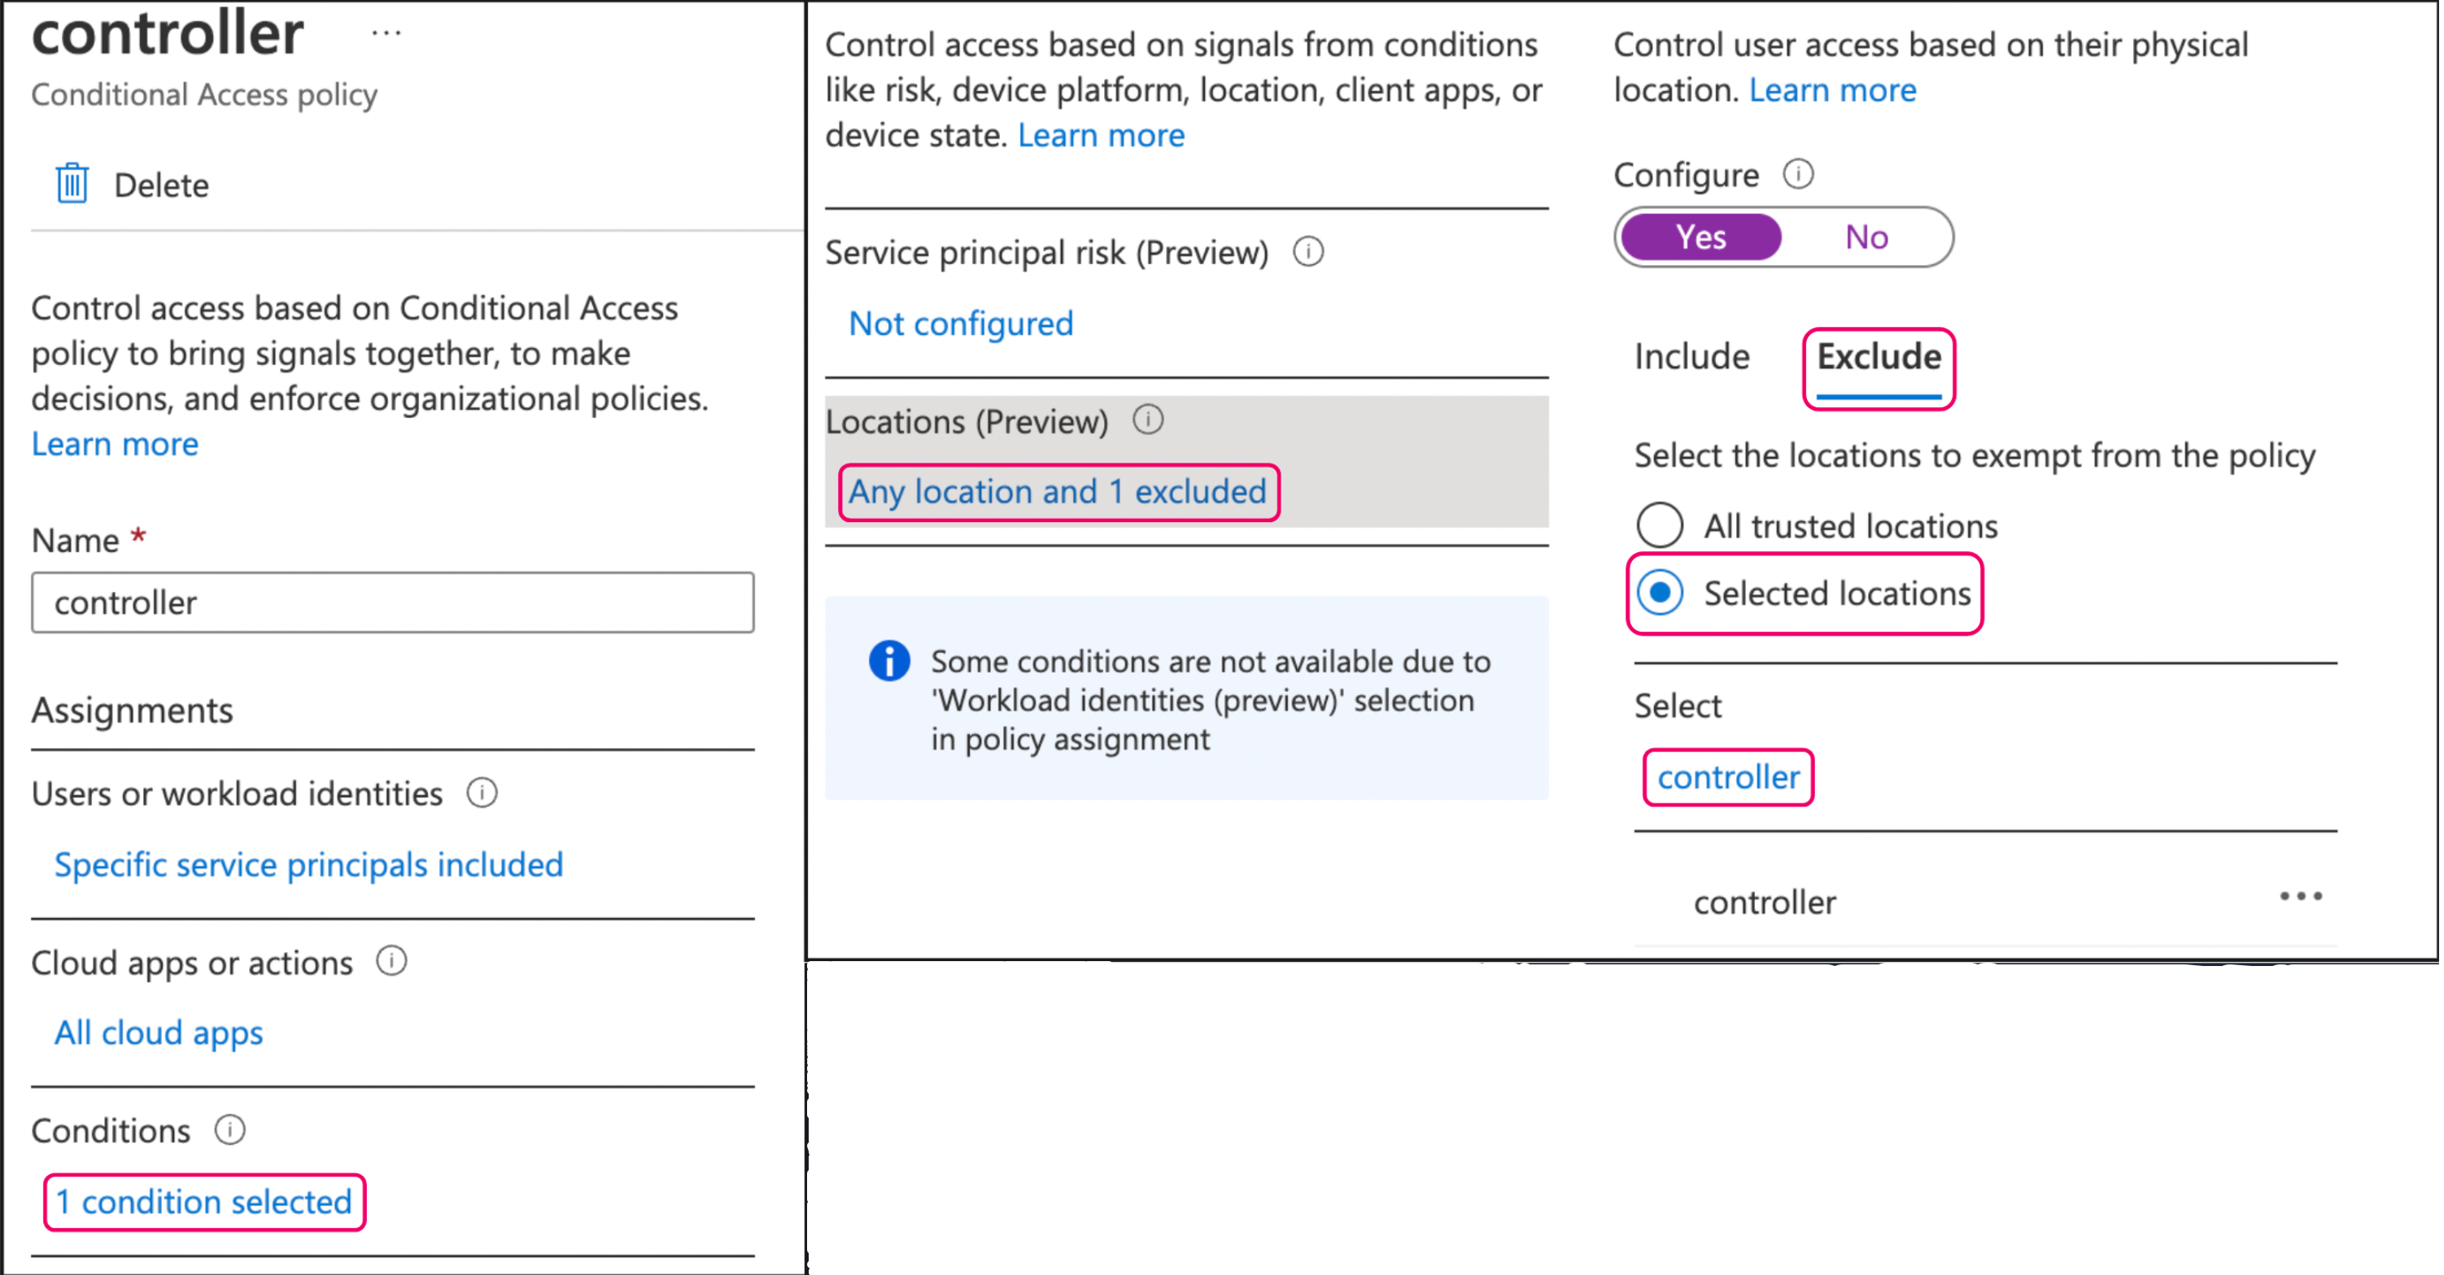Image resolution: width=2444 pixels, height=1275 pixels.
Task: Open 1 condition selected
Action: tap(203, 1202)
